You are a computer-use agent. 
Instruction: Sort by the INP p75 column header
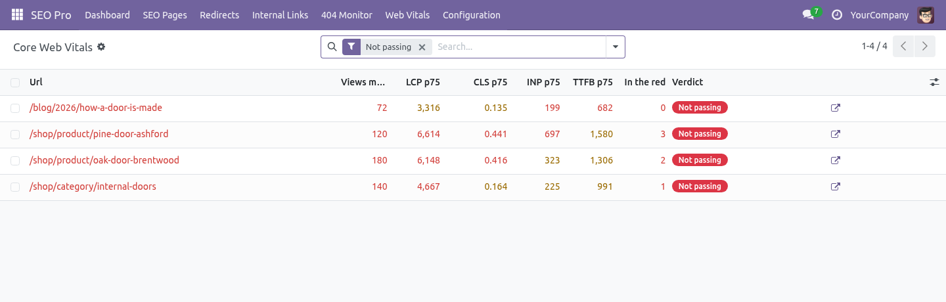pyautogui.click(x=543, y=82)
